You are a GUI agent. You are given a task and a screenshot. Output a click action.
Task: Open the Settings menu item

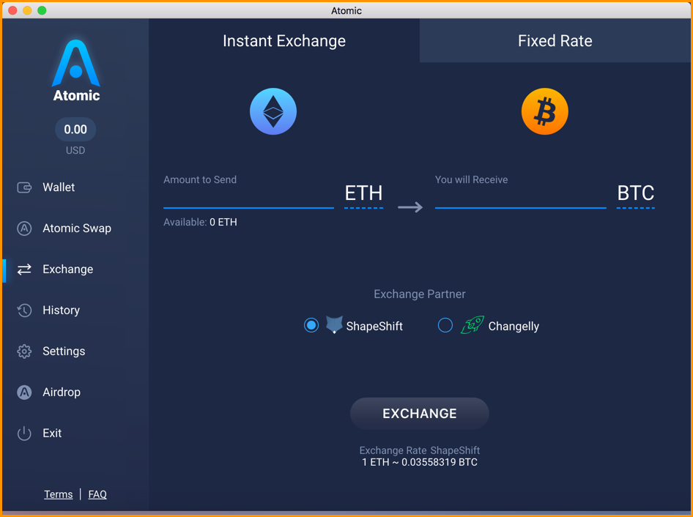pos(64,352)
